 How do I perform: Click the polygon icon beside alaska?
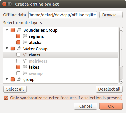click(25, 42)
